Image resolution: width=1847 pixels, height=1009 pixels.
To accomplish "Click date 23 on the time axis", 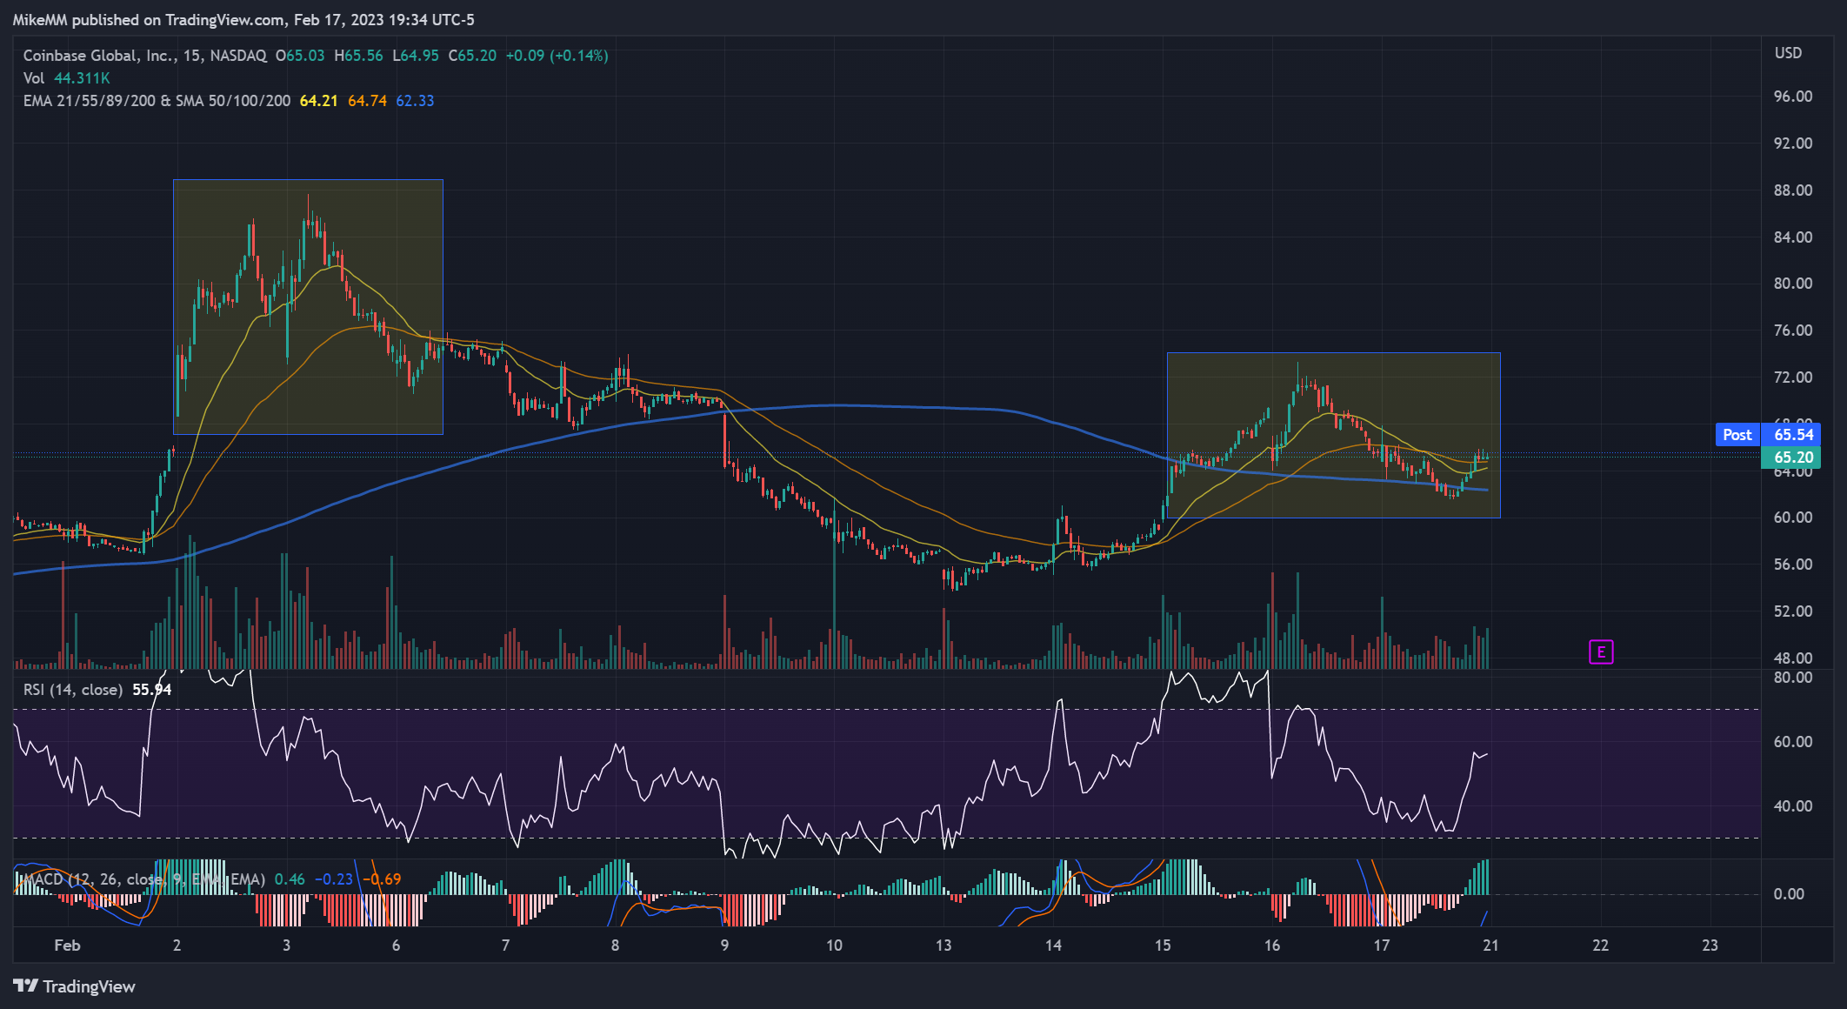I will pyautogui.click(x=1710, y=946).
